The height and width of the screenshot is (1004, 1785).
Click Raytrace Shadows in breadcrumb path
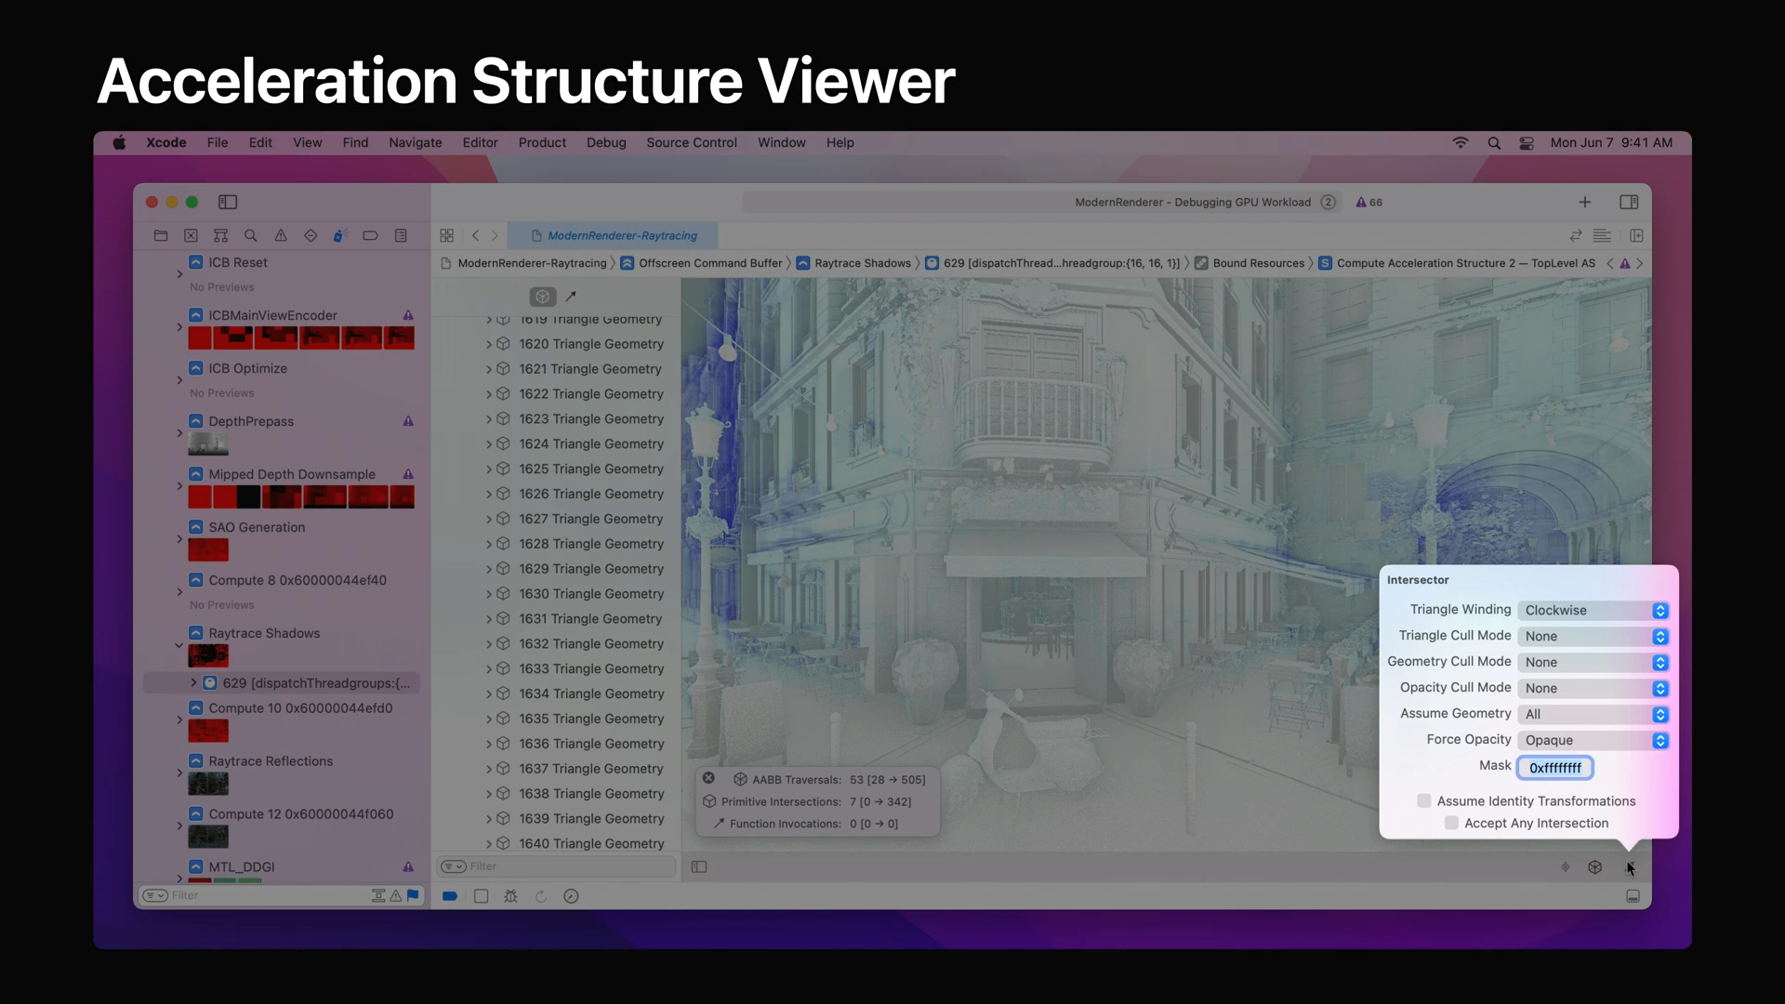[x=862, y=264]
